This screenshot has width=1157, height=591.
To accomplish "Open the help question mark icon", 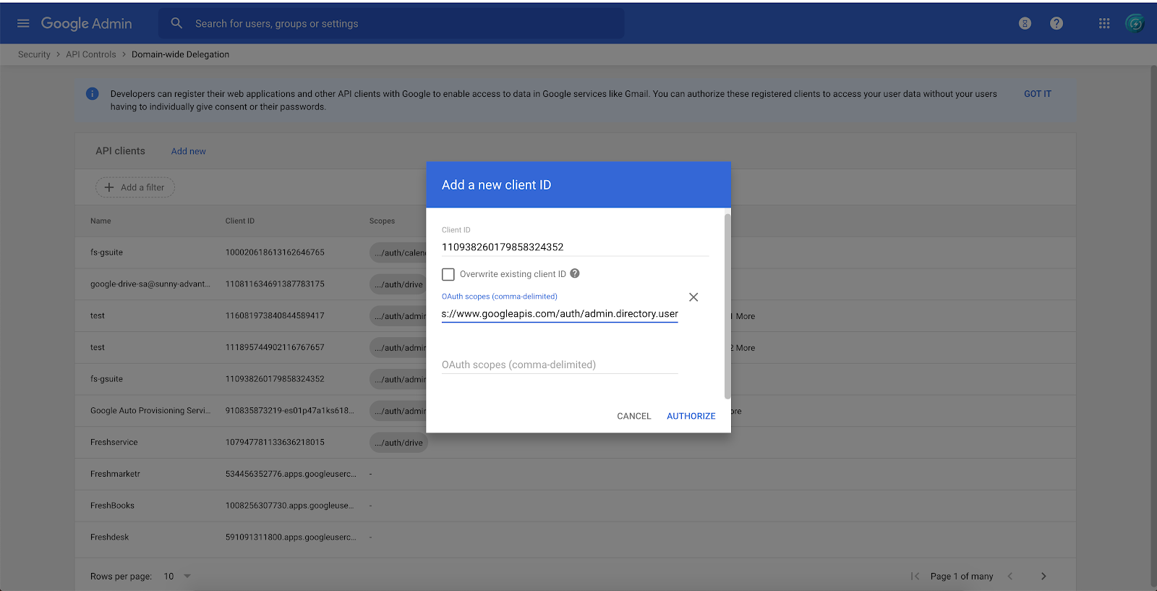I will click(x=1056, y=23).
